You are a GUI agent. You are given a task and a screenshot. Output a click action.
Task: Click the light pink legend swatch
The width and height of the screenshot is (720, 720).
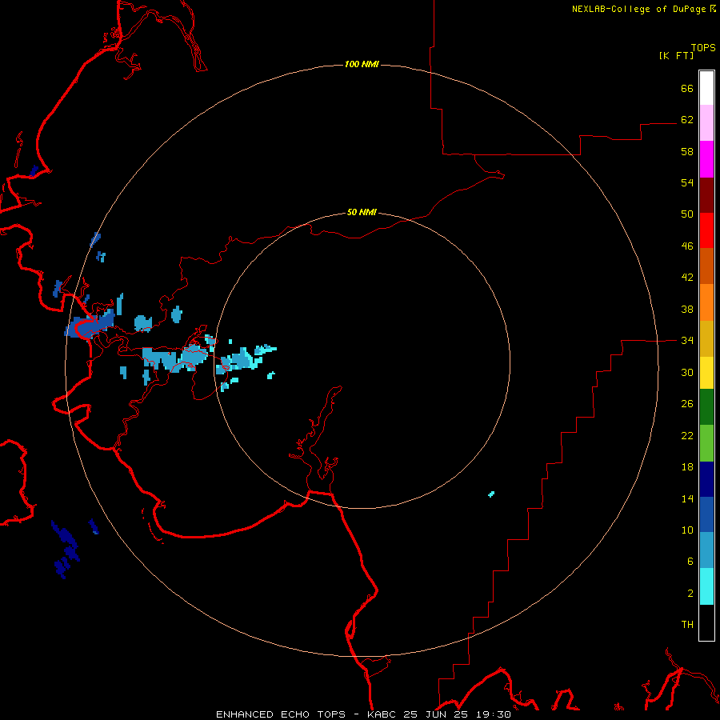[x=706, y=122]
